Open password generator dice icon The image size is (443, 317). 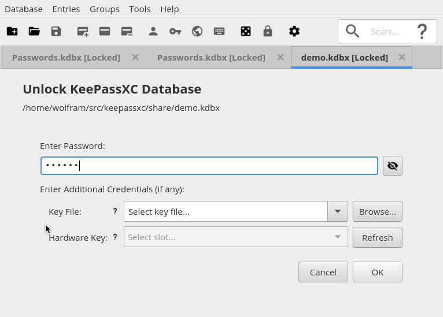click(246, 31)
